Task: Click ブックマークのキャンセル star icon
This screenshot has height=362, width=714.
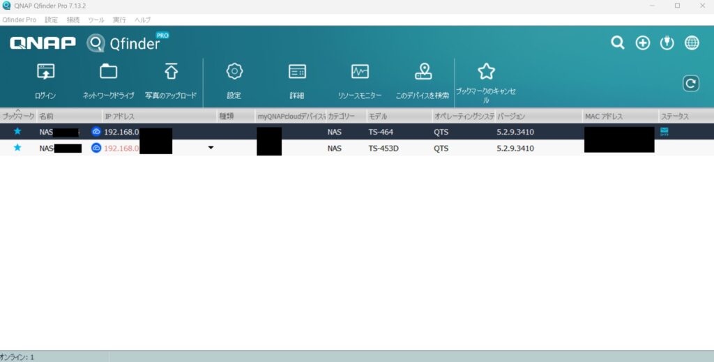Action: [x=486, y=71]
